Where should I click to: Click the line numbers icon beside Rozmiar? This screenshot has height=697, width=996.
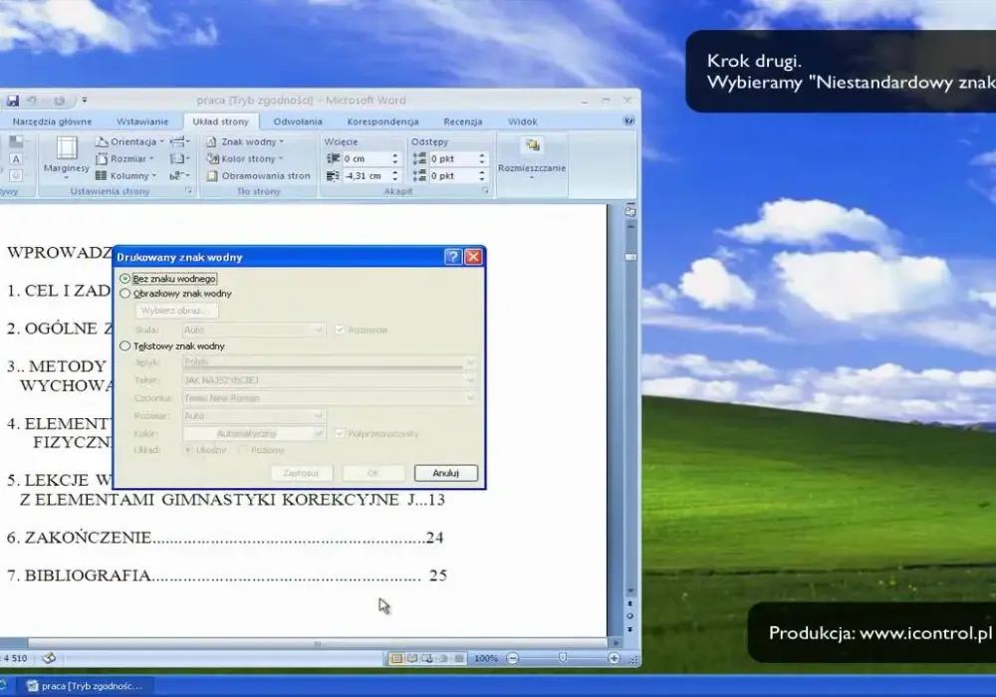pos(179,158)
